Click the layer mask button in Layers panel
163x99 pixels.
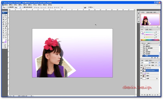coord(147,95)
